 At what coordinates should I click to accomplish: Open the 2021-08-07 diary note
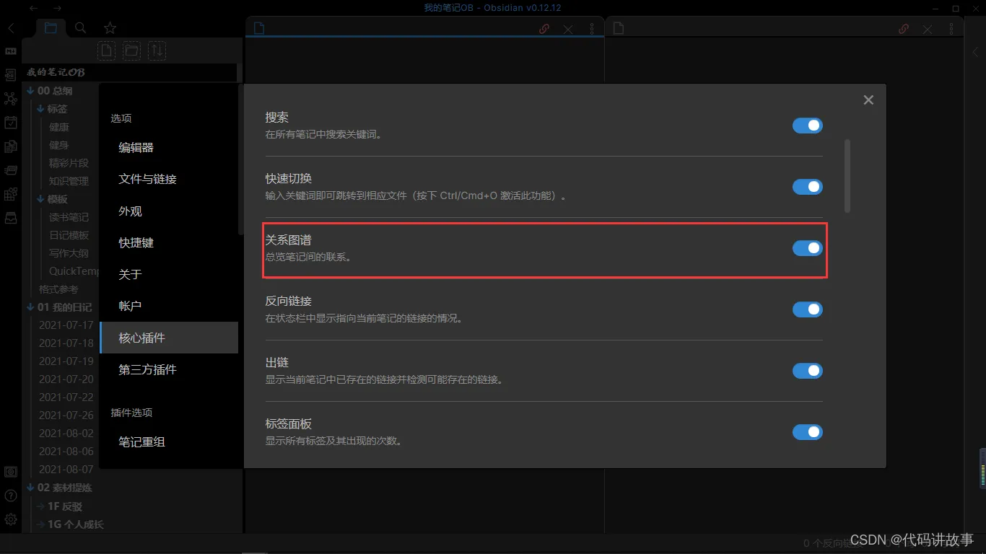(66, 470)
